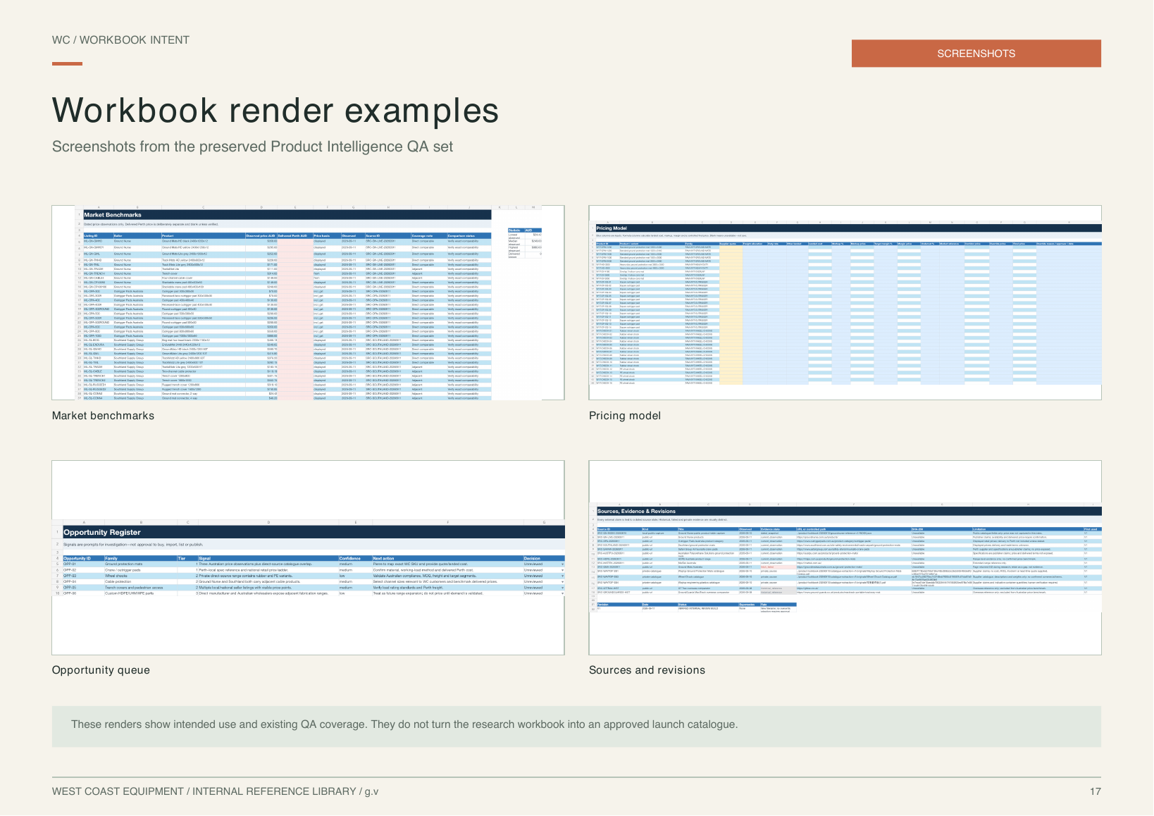This screenshot has width=1154, height=816.
Task: Open Decision dropdown for row OPP-03
Action: [x=562, y=576]
